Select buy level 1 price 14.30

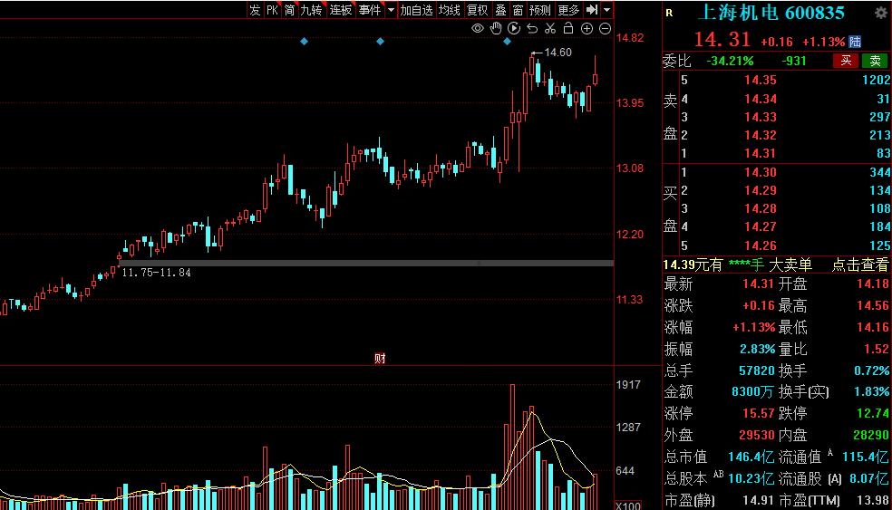click(760, 172)
